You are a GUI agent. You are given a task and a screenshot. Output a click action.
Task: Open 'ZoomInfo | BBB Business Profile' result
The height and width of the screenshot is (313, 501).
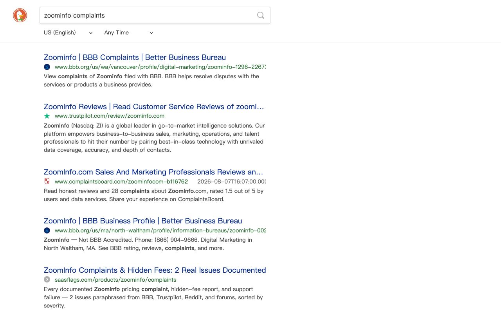click(143, 221)
